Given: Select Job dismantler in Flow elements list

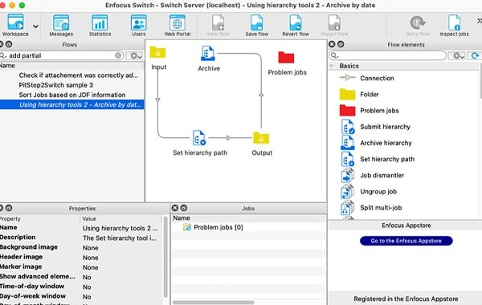Looking at the screenshot, I should pyautogui.click(x=382, y=176).
